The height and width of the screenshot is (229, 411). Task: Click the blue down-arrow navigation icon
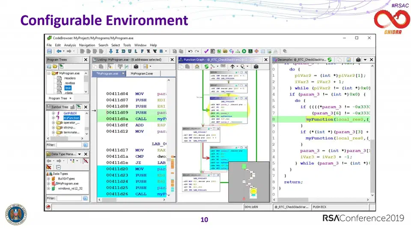click(111, 52)
